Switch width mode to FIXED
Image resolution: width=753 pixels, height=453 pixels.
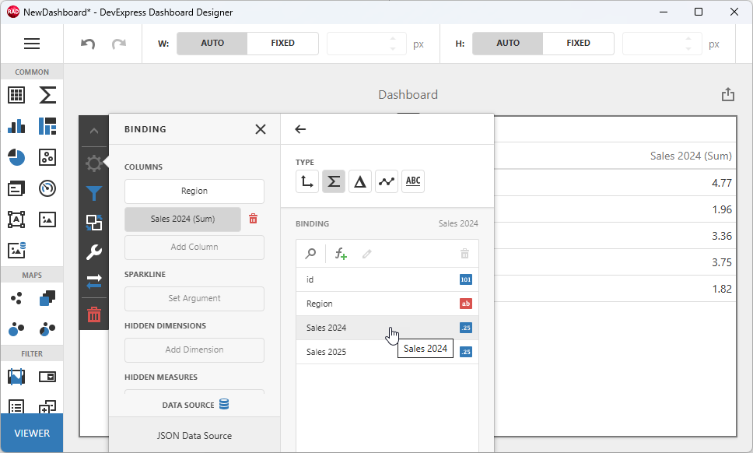282,43
